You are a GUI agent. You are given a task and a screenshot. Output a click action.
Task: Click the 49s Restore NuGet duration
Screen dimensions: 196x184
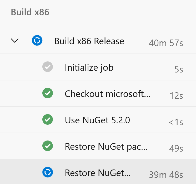(x=176, y=148)
